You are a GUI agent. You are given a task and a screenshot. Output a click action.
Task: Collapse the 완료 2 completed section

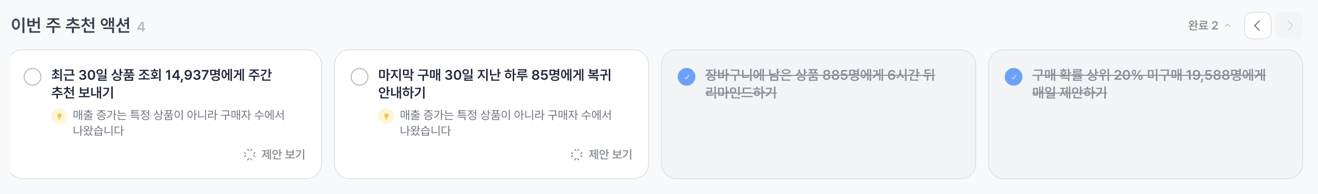1209,26
